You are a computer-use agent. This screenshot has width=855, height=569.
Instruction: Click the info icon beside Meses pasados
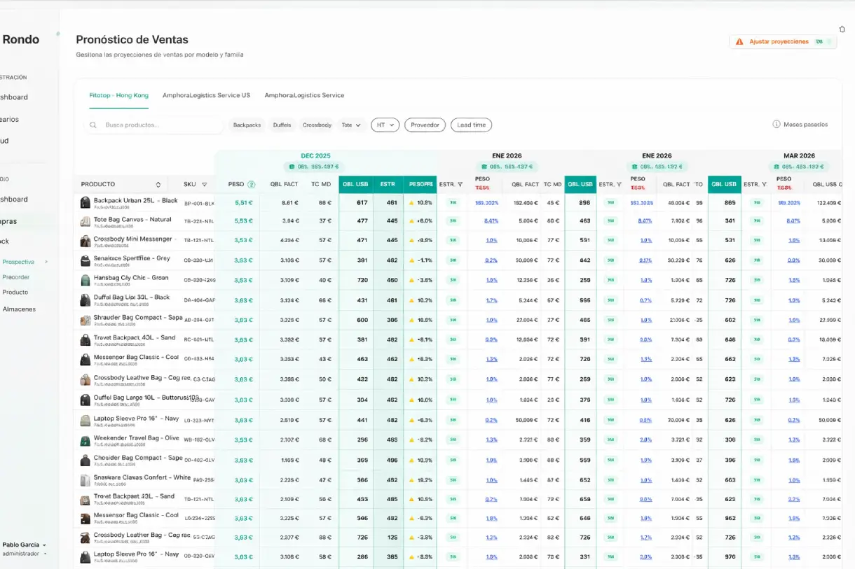click(777, 125)
